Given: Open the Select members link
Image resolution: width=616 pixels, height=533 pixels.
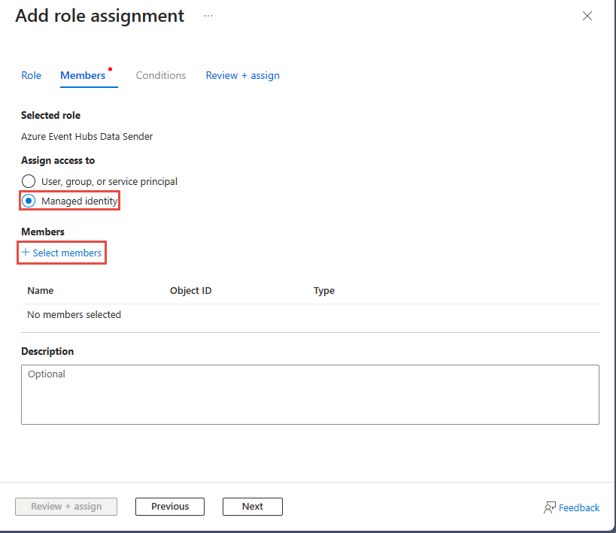Looking at the screenshot, I should click(x=67, y=253).
